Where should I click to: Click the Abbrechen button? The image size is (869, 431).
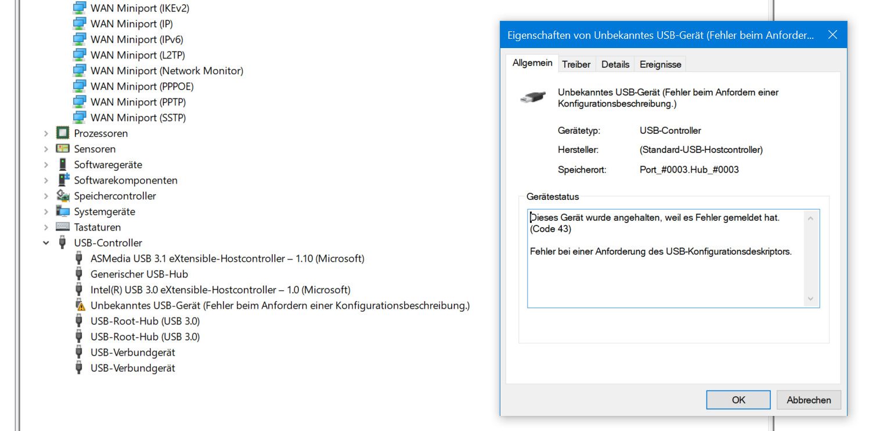(x=808, y=400)
